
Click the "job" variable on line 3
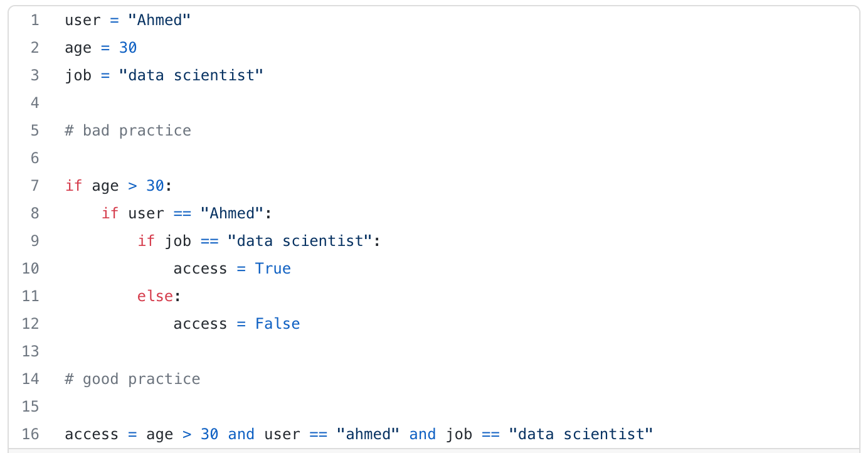coord(78,75)
